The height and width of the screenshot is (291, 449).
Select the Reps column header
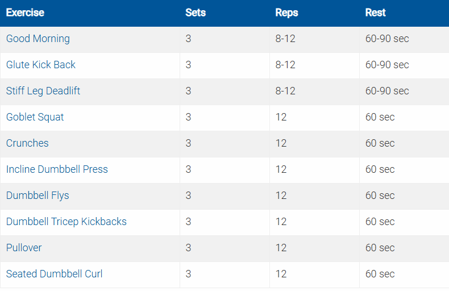[286, 13]
